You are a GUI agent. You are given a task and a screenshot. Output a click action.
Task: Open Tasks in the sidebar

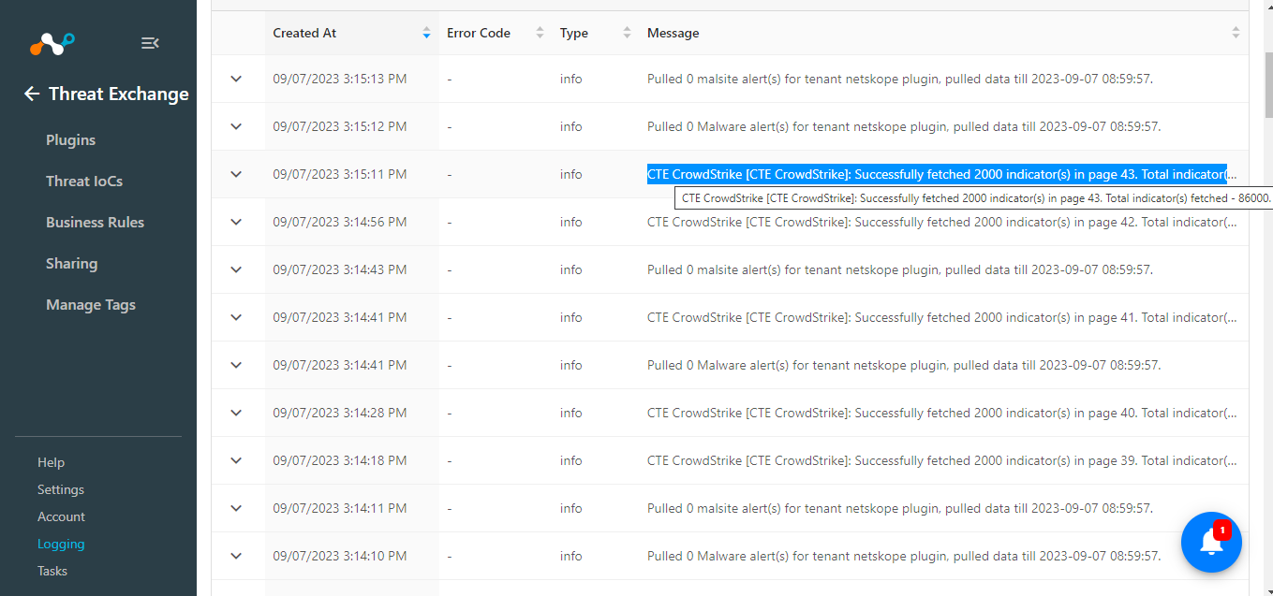pyautogui.click(x=52, y=571)
